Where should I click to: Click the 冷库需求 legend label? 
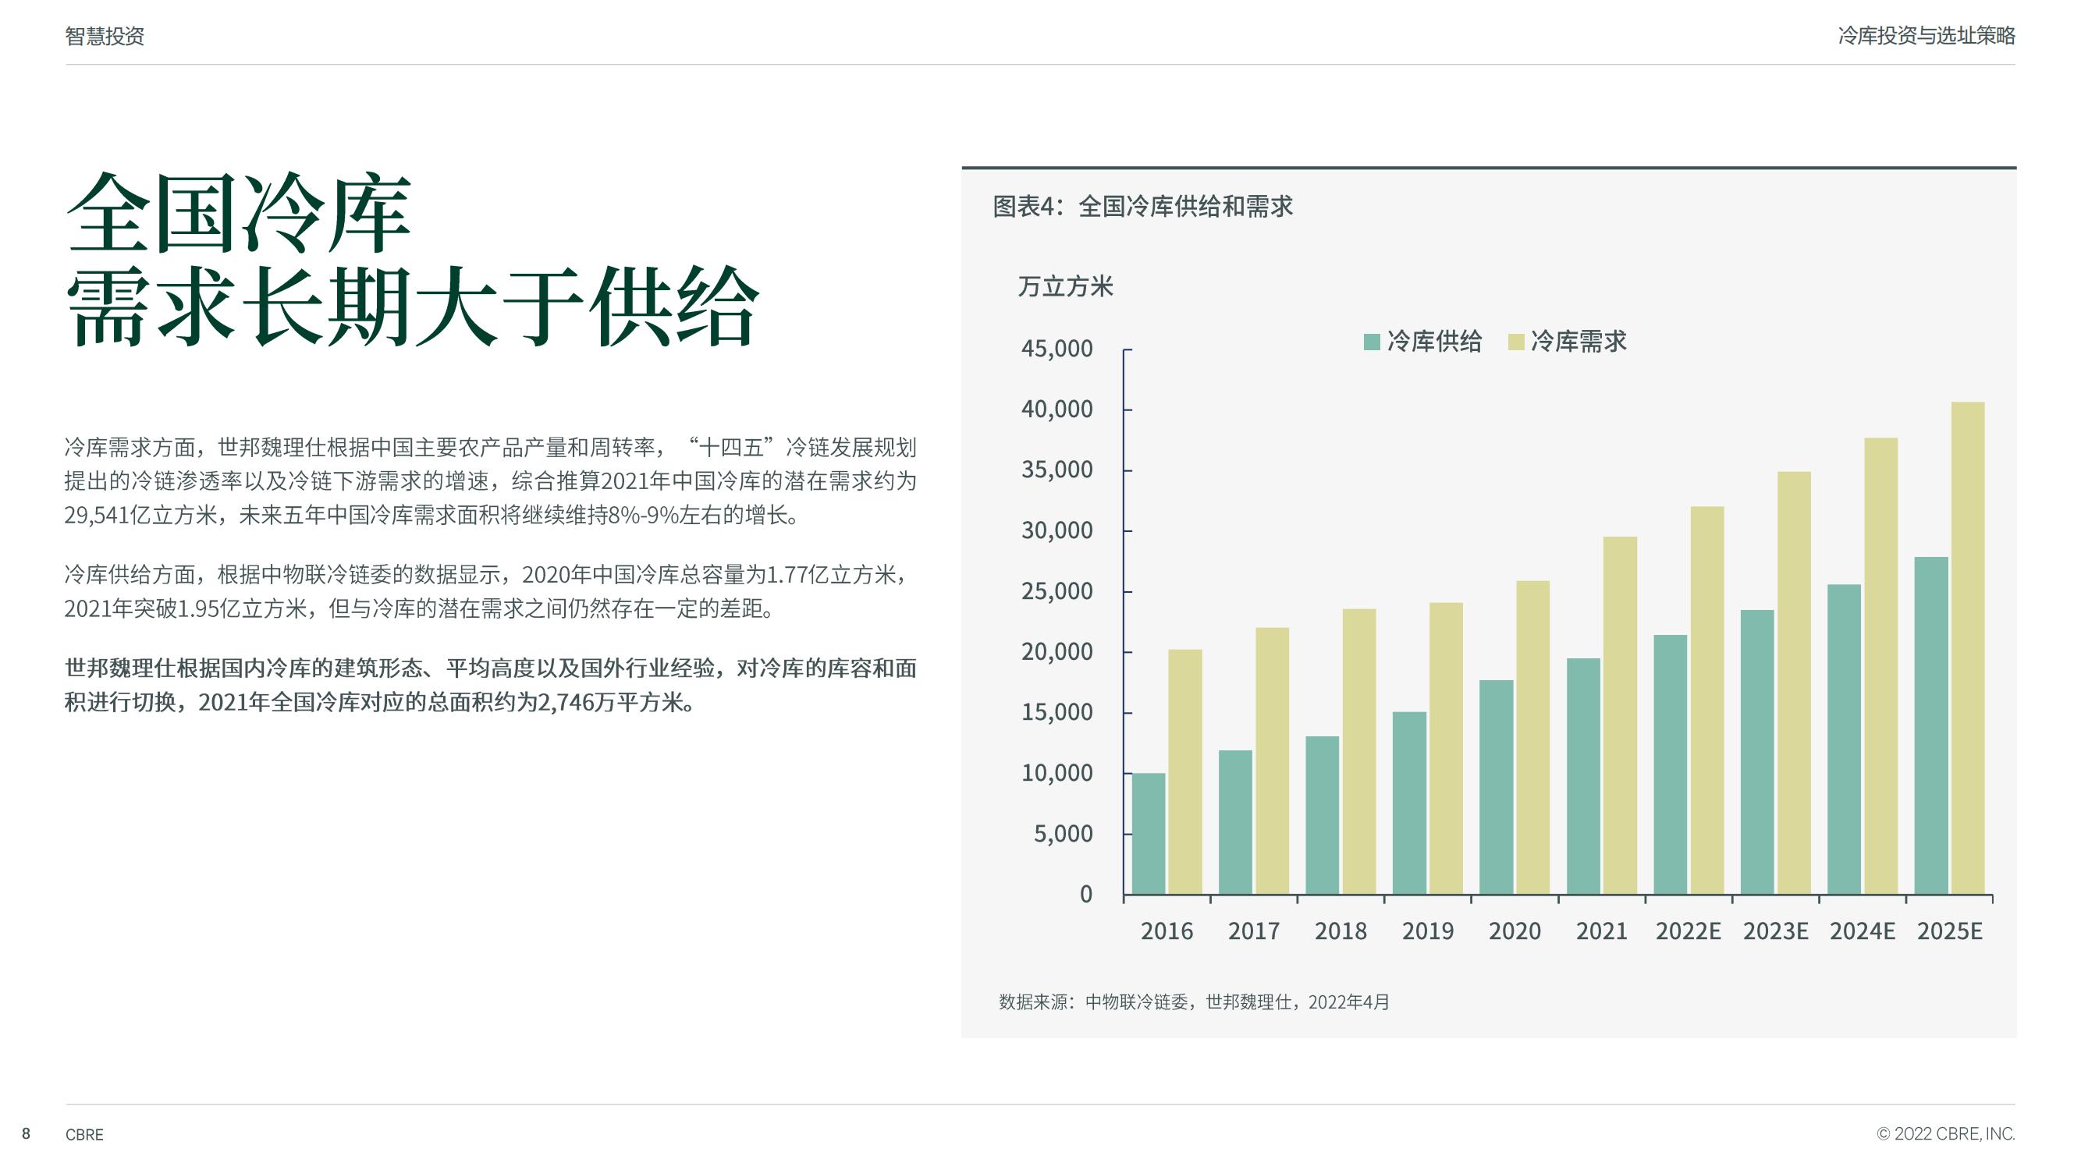pyautogui.click(x=1579, y=342)
